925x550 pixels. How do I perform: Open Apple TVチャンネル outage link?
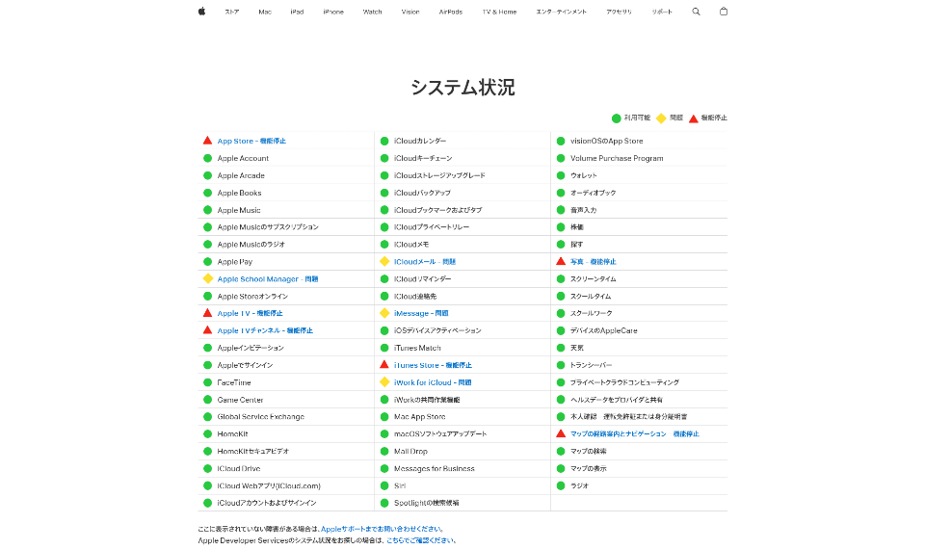tap(265, 330)
